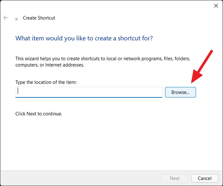Click the blinking text cursor in the location box
The width and height of the screenshot is (223, 186).
(18, 91)
